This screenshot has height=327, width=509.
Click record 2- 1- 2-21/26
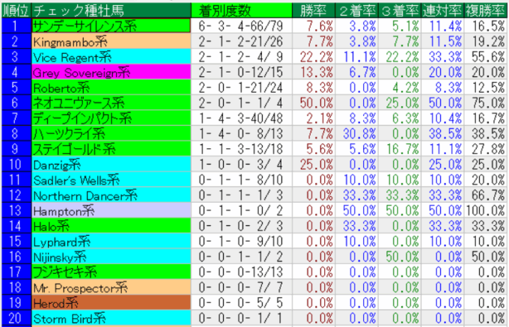pos(242,41)
